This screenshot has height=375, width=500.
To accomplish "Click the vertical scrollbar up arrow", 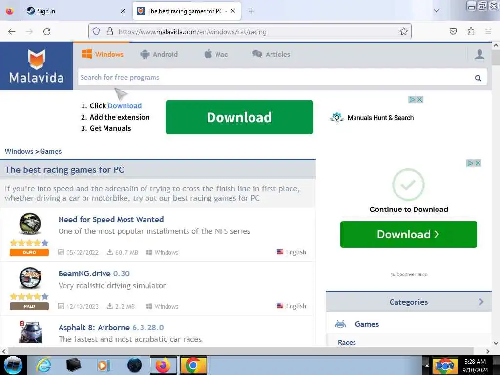I will [496, 45].
